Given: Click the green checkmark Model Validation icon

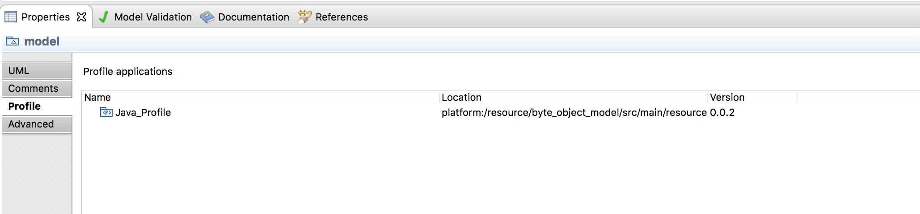Looking at the screenshot, I should click(x=104, y=17).
